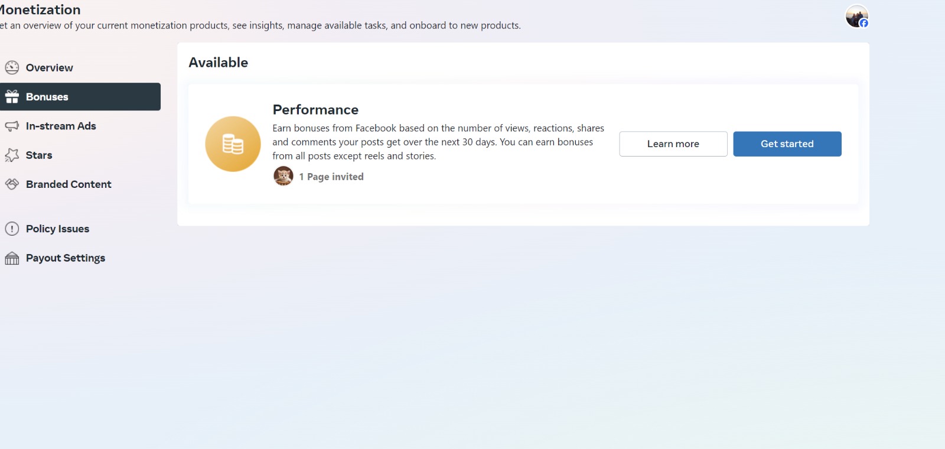The width and height of the screenshot is (945, 449).
Task: Click the Policy Issues exclamation icon
Action: (x=12, y=229)
